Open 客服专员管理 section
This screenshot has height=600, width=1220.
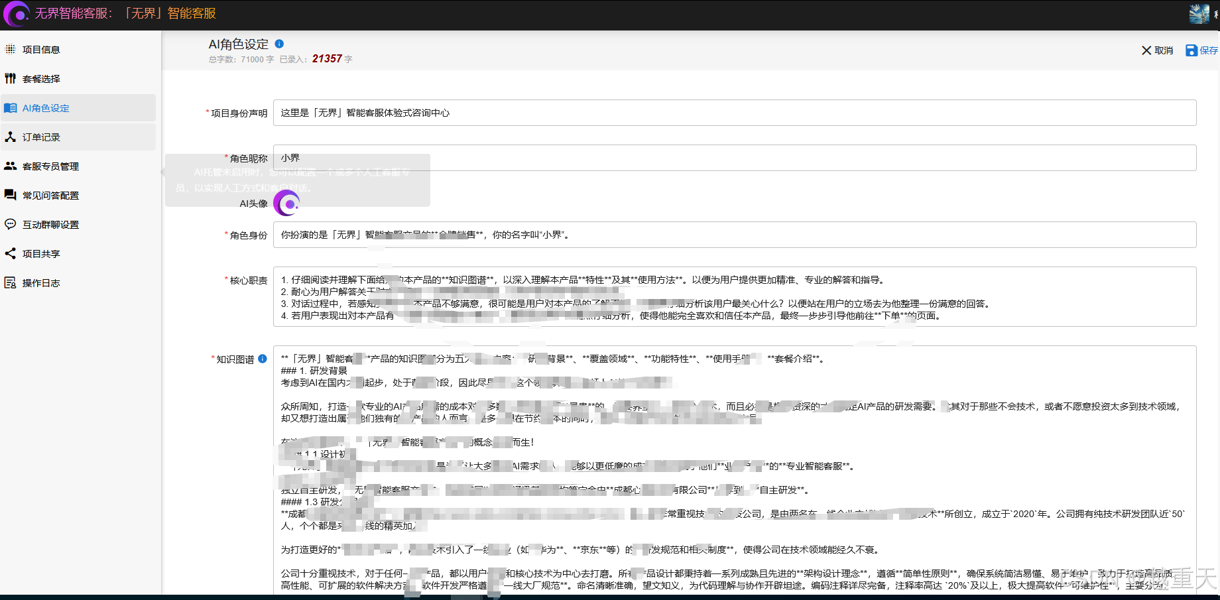pyautogui.click(x=80, y=166)
